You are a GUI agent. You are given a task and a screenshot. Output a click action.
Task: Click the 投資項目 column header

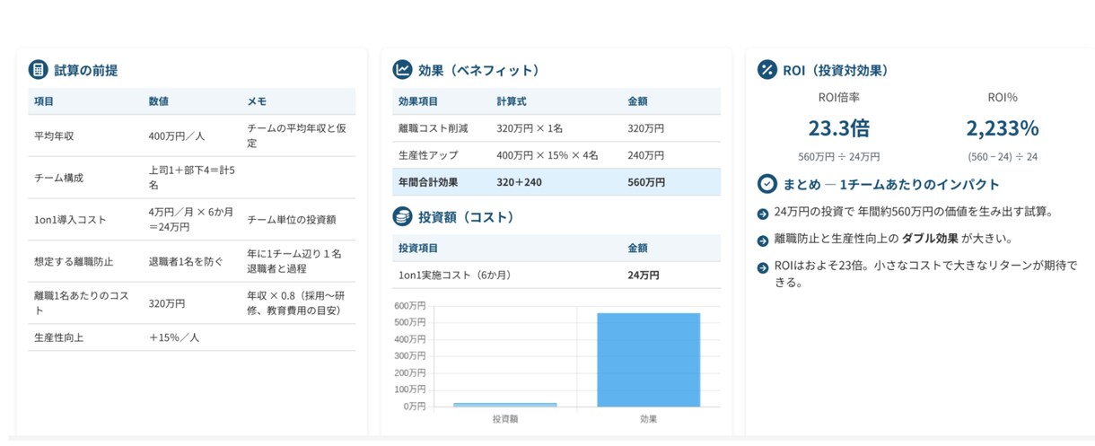(418, 248)
